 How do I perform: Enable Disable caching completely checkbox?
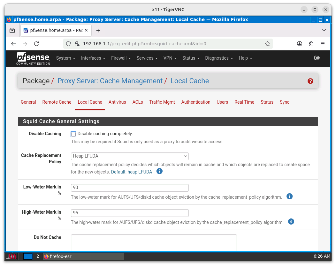click(73, 134)
